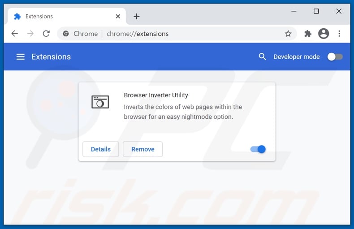
Task: Click the Chrome site info icon
Action: 66,34
